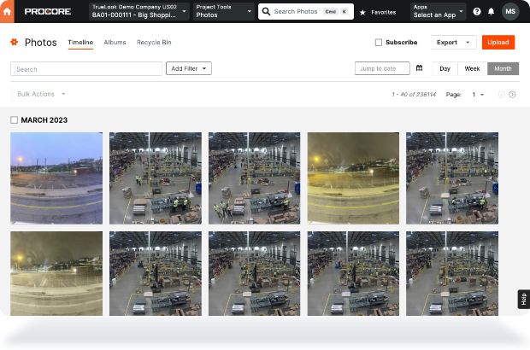Open Photos tool settings gear
530x350 pixels.
point(15,42)
